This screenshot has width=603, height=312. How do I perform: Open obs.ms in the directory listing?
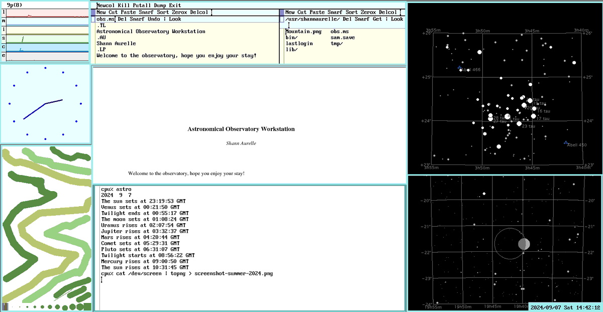pyautogui.click(x=340, y=32)
